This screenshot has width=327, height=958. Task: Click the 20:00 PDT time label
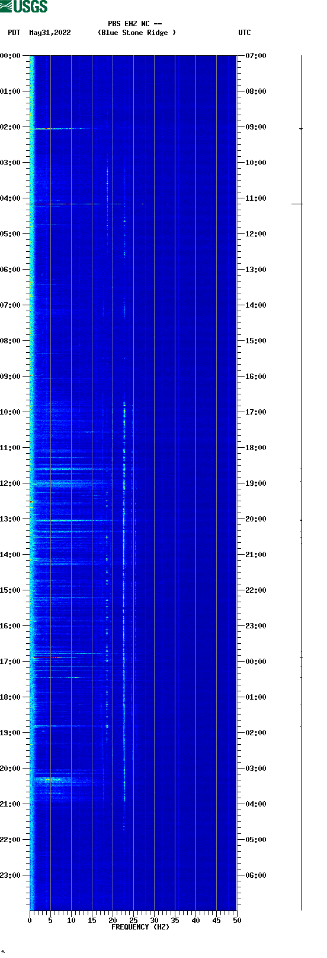(x=10, y=769)
